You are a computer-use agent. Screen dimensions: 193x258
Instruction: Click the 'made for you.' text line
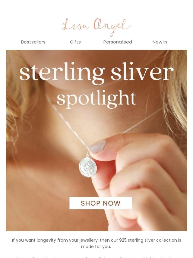point(96,247)
